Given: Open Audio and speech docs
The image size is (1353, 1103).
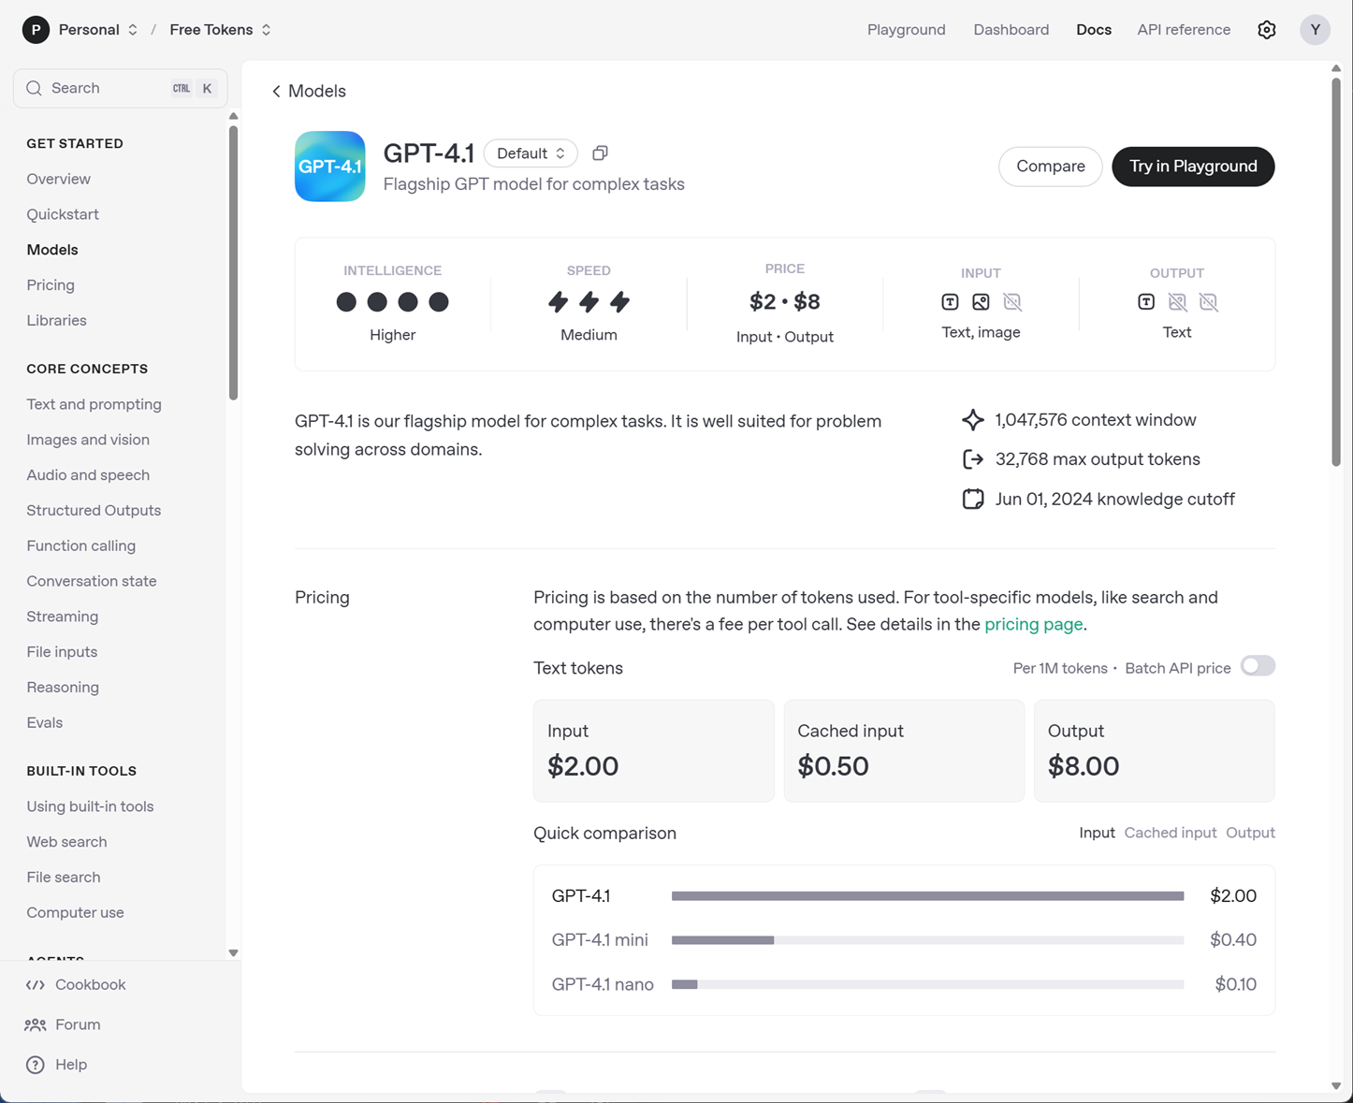Looking at the screenshot, I should click(88, 475).
